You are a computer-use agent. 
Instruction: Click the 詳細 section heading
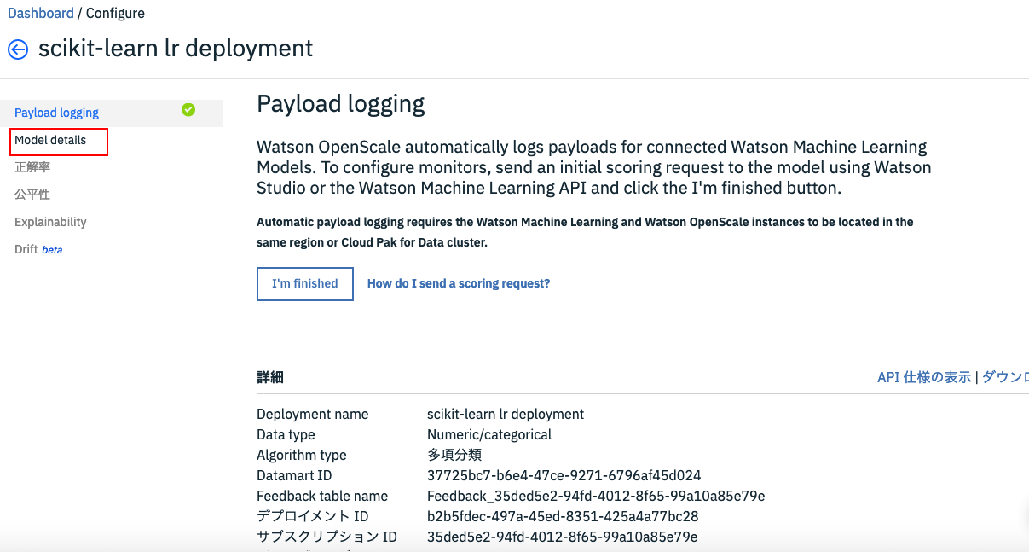click(270, 377)
